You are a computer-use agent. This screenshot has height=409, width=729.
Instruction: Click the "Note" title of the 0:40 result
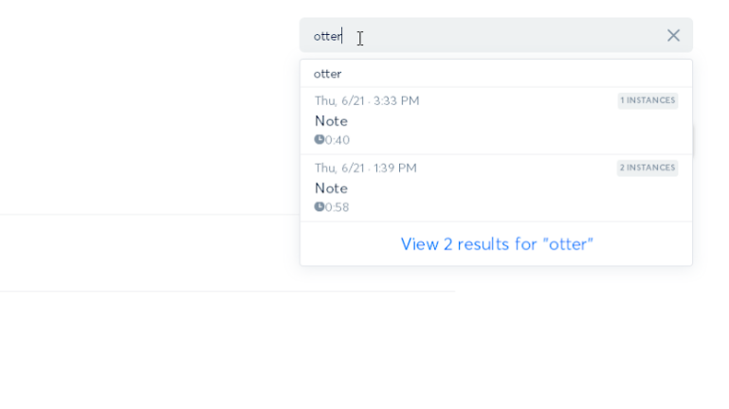click(331, 121)
